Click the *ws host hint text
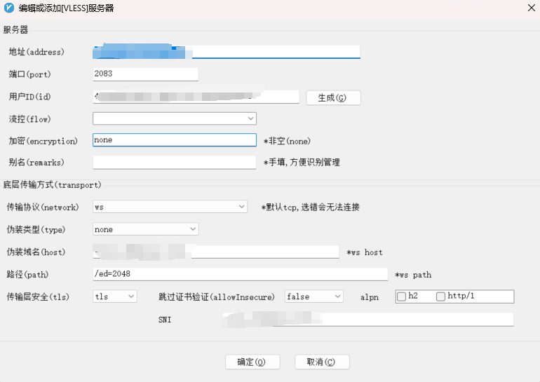Screen dimensions: 540x382 pos(365,252)
